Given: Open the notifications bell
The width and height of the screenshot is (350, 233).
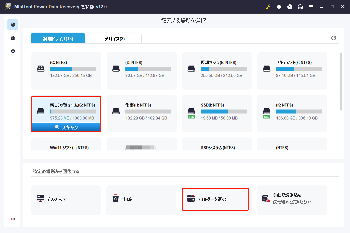Looking at the screenshot, I should (x=279, y=7).
